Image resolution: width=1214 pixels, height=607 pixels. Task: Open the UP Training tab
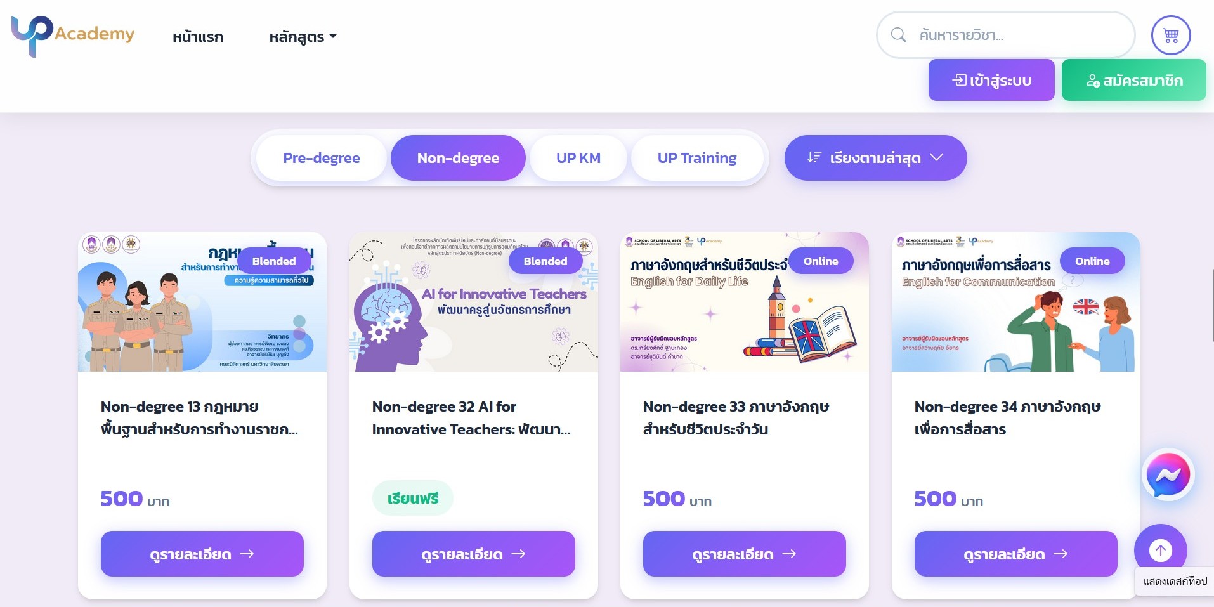(697, 158)
